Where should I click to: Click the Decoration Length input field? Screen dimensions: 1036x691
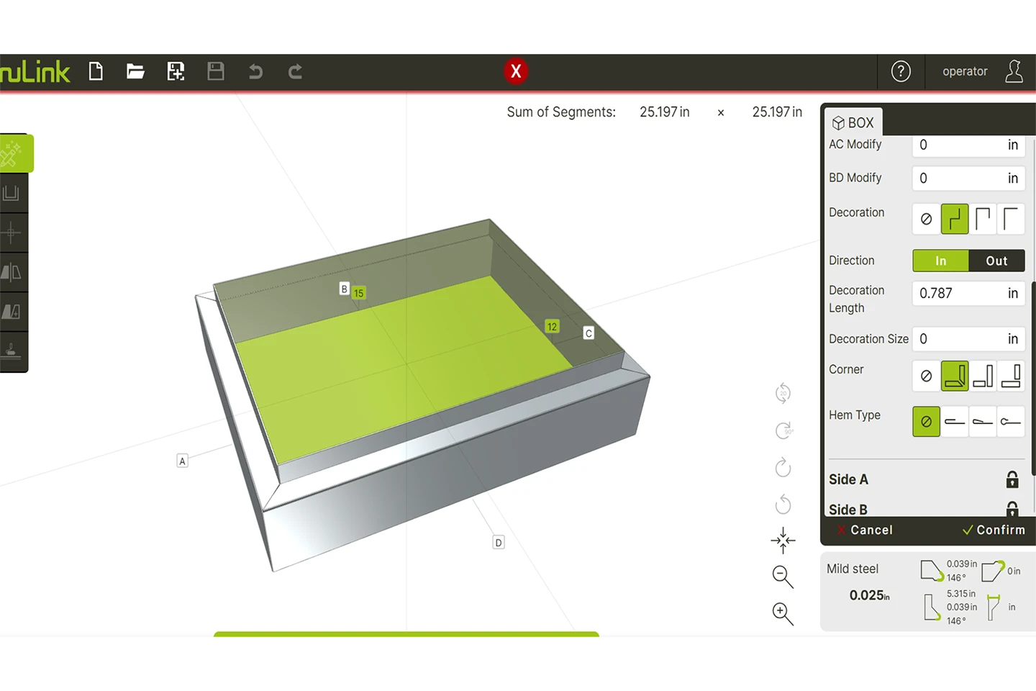(960, 293)
